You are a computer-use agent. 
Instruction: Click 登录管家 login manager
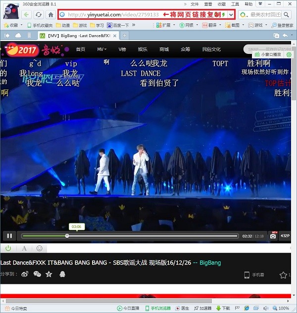coord(282,25)
